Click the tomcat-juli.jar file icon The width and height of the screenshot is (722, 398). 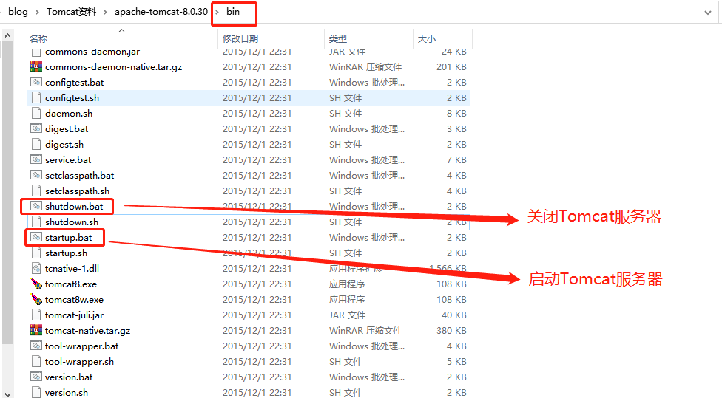pos(36,315)
